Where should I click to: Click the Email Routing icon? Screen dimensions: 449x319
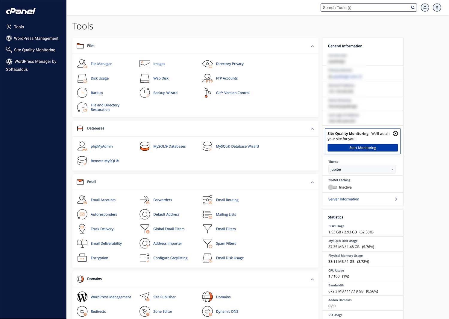[207, 200]
